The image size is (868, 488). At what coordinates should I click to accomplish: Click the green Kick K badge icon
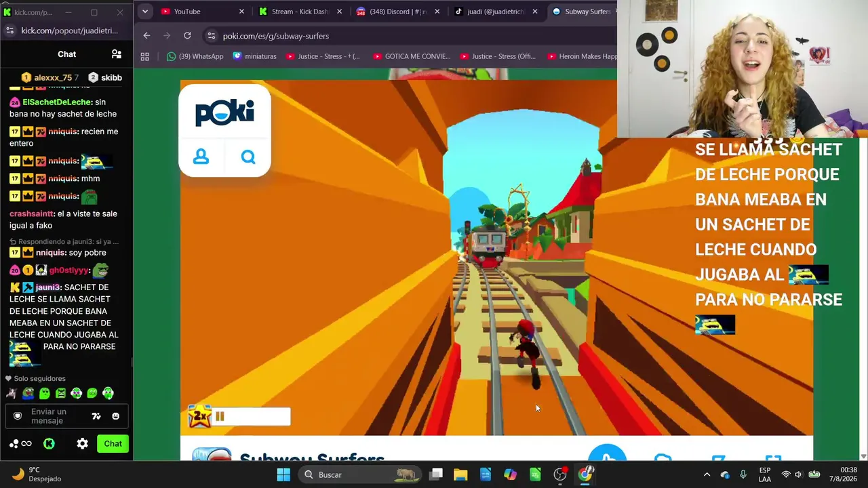coord(49,444)
